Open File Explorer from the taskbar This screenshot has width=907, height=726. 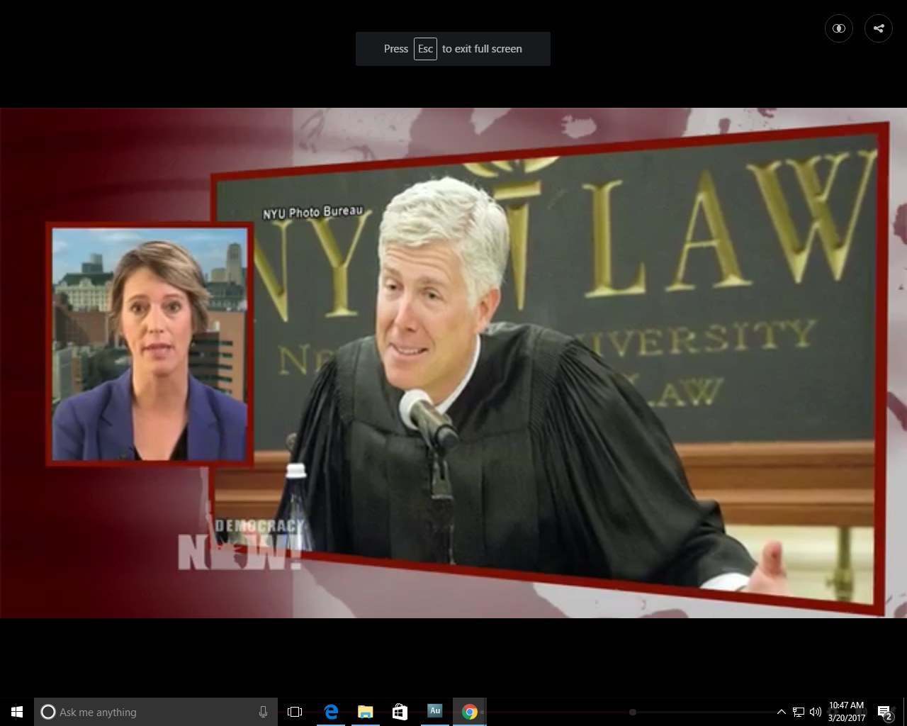click(366, 712)
